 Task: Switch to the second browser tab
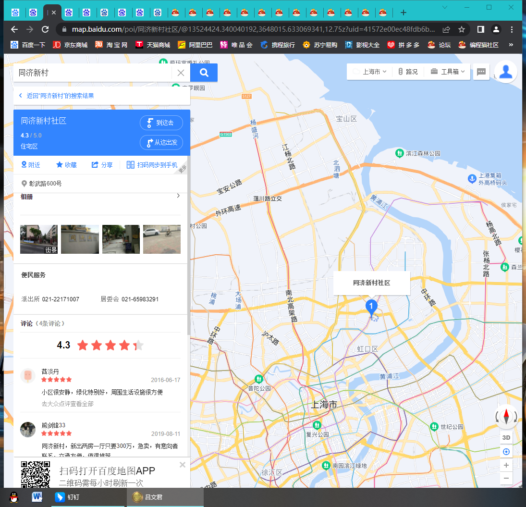33,13
